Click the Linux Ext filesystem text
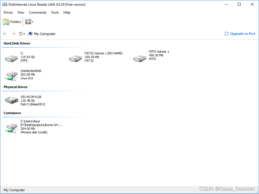This screenshot has height=194, width=259. point(27,78)
